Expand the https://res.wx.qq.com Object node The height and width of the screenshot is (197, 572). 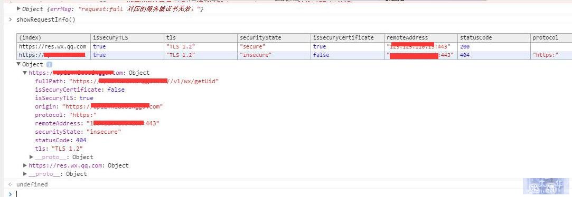point(25,165)
